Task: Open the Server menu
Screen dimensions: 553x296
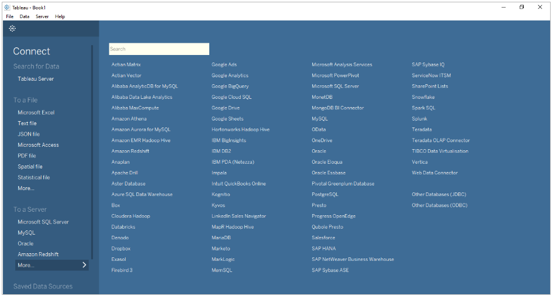Action: (x=42, y=16)
